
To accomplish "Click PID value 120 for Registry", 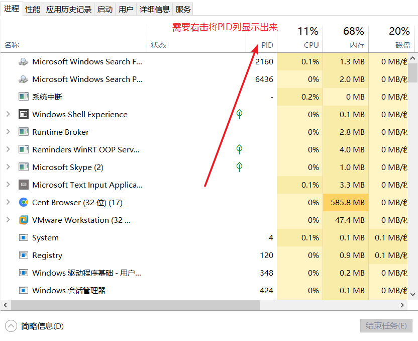I will [267, 255].
